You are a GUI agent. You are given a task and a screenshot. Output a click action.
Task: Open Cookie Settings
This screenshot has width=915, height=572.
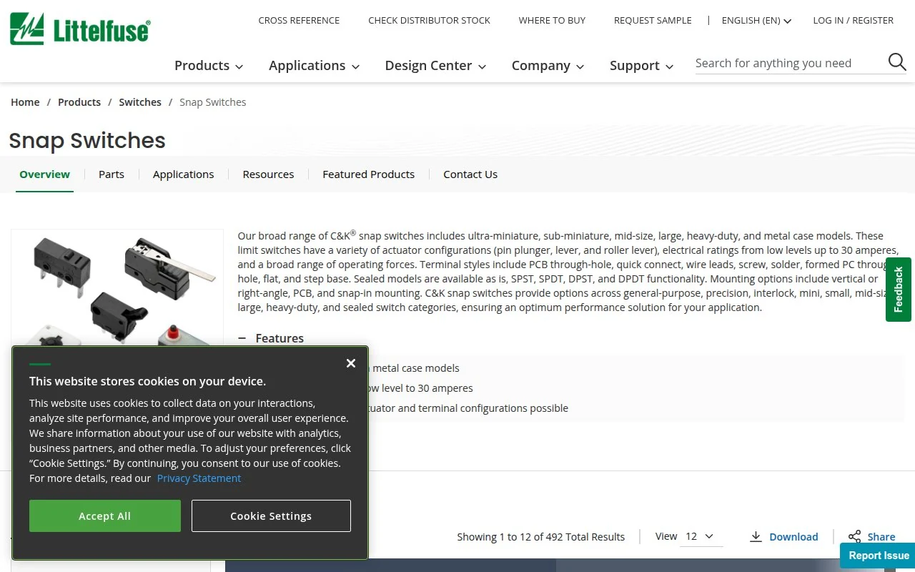pos(271,516)
